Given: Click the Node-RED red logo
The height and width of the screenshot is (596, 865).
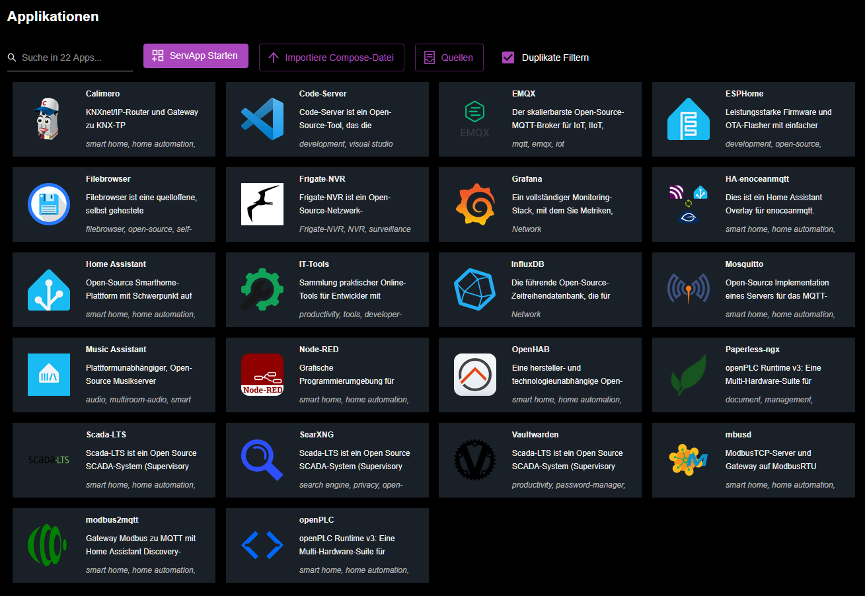Looking at the screenshot, I should click(x=262, y=375).
